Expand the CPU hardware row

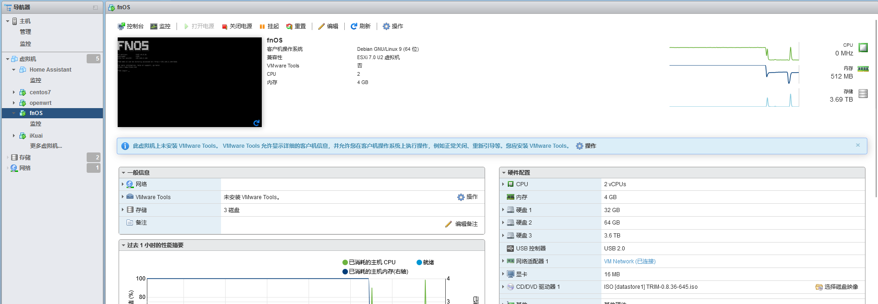pos(503,184)
